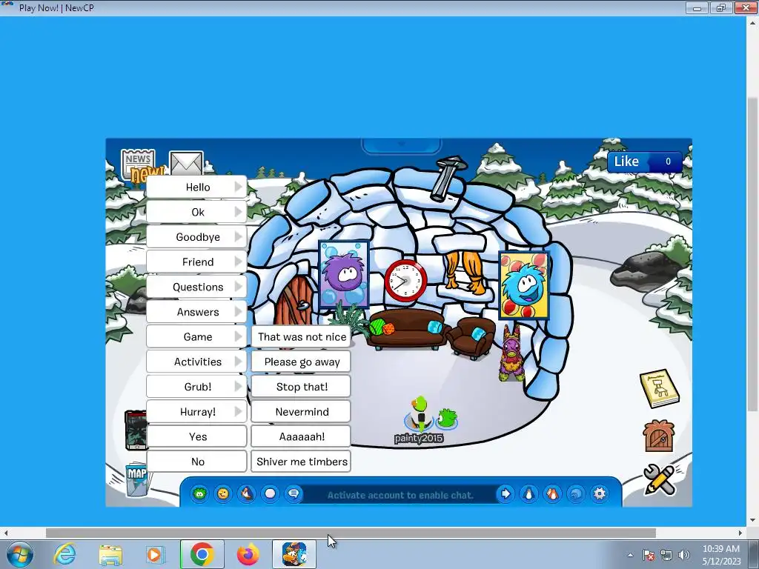Click the edit igloo wrench and pencil
Viewport: 759px width, 569px height.
pyautogui.click(x=659, y=479)
